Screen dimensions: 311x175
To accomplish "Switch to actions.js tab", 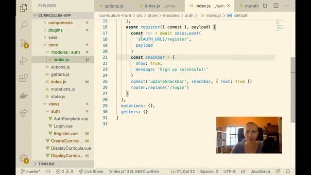I will (114, 6).
